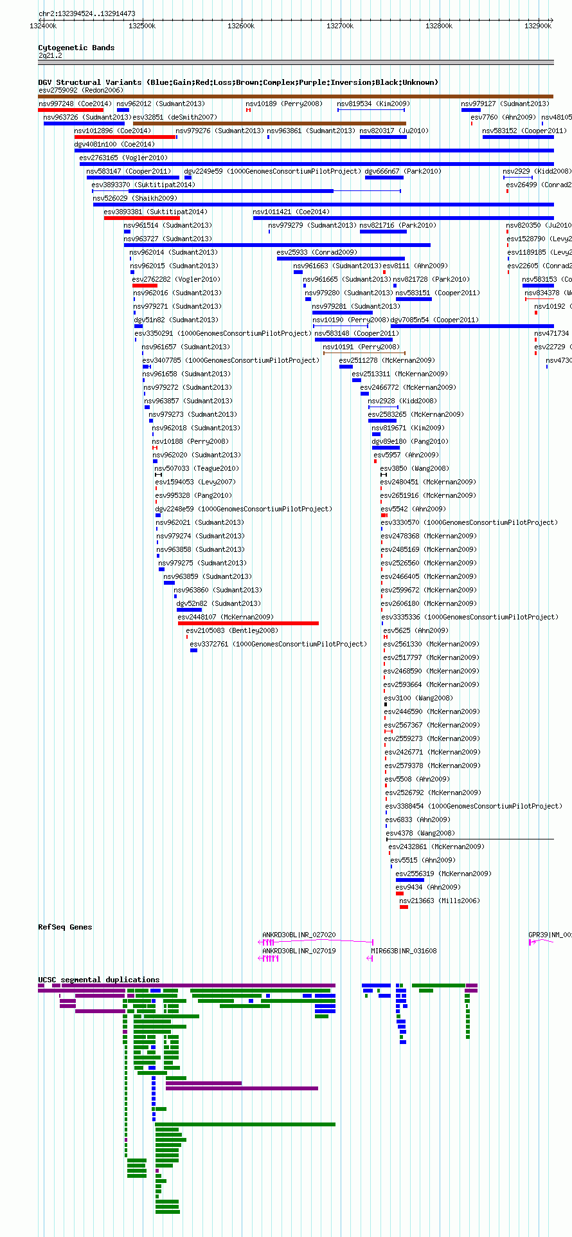Open UCSC segmental duplications track title

coord(98,980)
